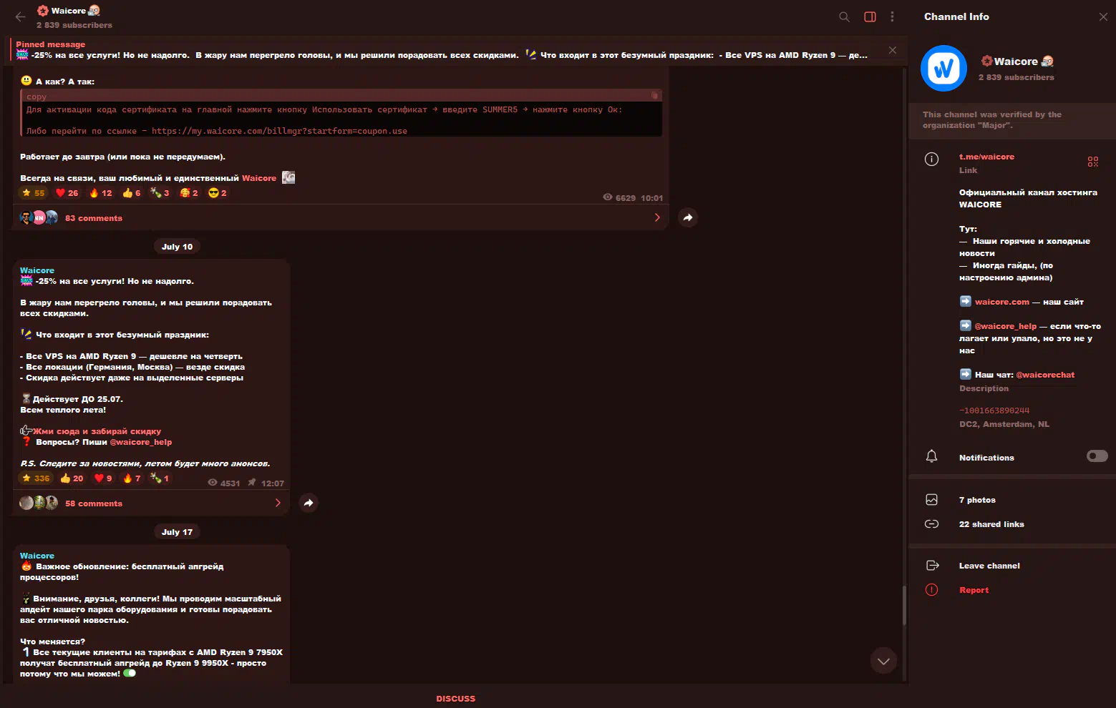The width and height of the screenshot is (1116, 708).
Task: Open @waicorechat link
Action: point(1045,375)
